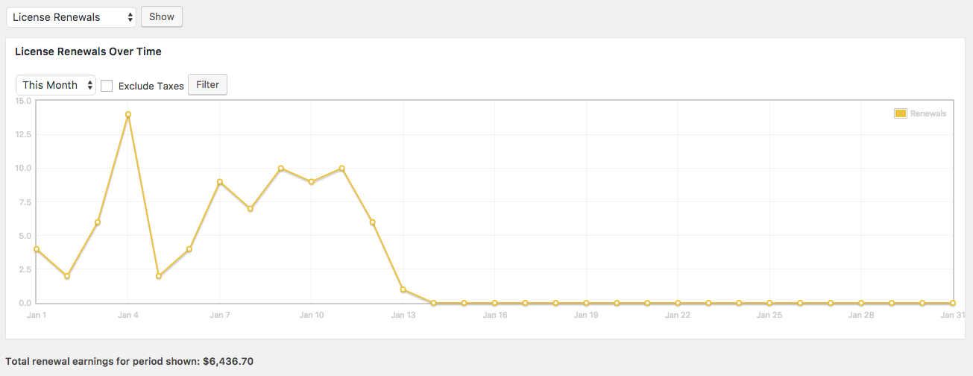Click the Jan 1 data point
The height and width of the screenshot is (376, 973).
37,249
